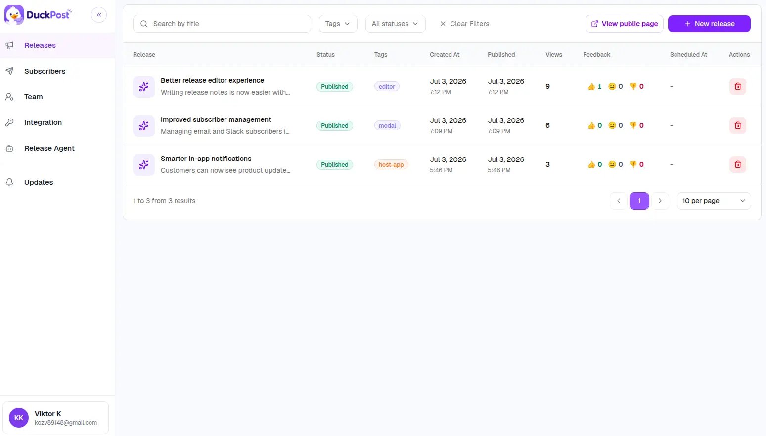Click the Releases megaphone icon
Viewport: 766px width, 436px height.
click(x=9, y=45)
